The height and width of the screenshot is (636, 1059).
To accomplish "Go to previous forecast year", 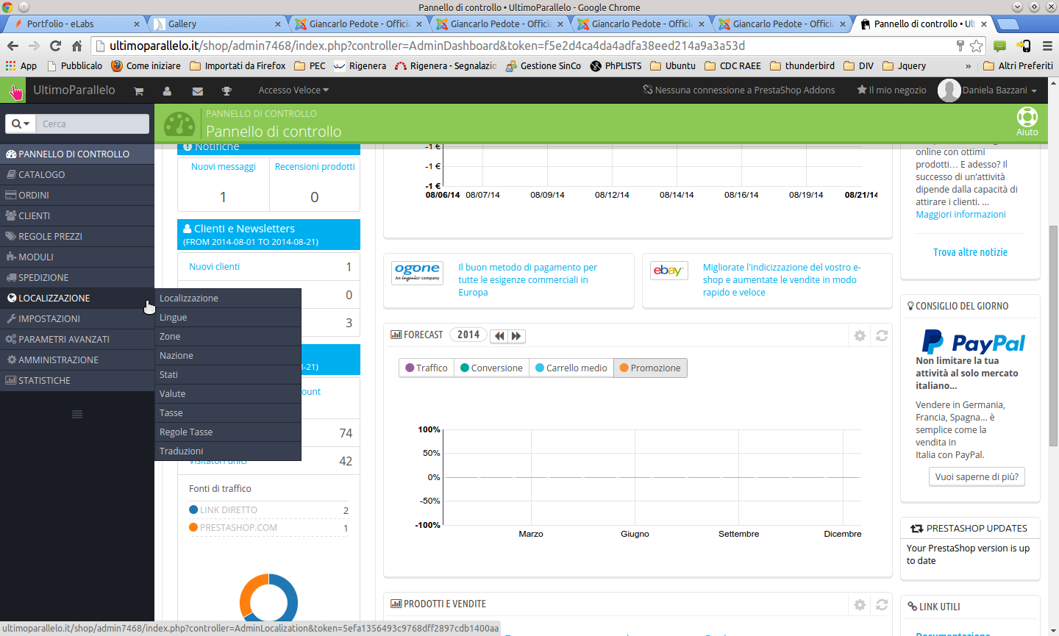I will (x=499, y=335).
